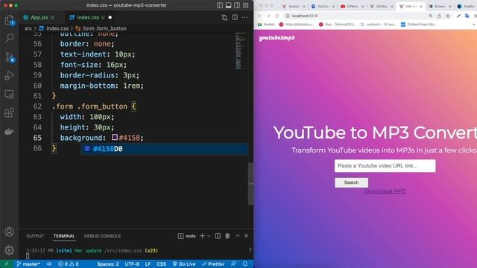Click the Open Changes icon in editor toolbar
477x268 pixels.
224,18
